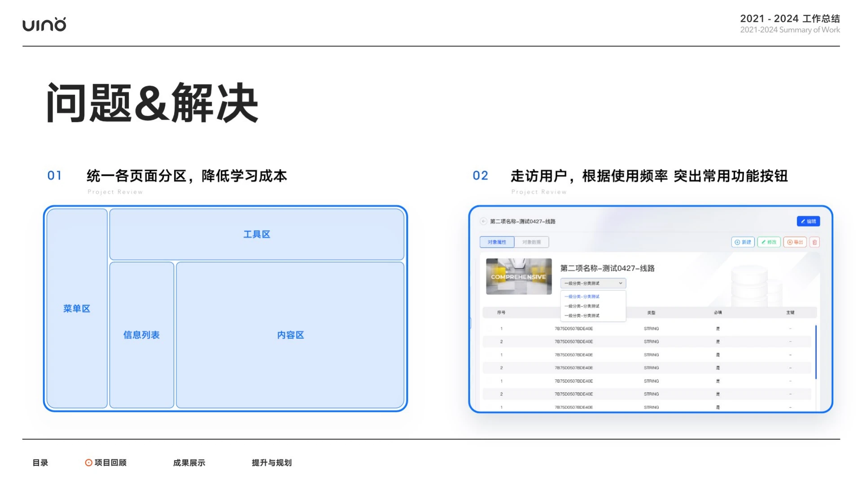This screenshot has height=485, width=862.
Task: Click the 项目回顾 footer navigation item
Action: pyautogui.click(x=110, y=463)
